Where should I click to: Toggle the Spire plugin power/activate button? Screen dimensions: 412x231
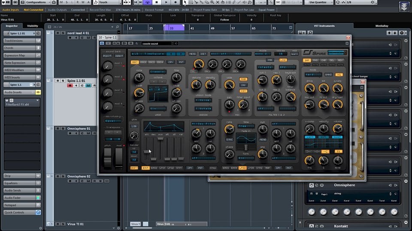102,43
